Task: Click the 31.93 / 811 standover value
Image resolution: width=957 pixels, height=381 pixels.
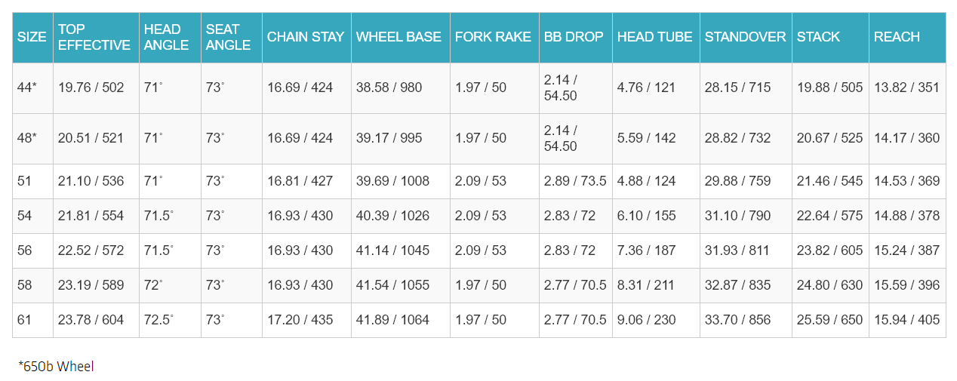Action: pos(737,250)
